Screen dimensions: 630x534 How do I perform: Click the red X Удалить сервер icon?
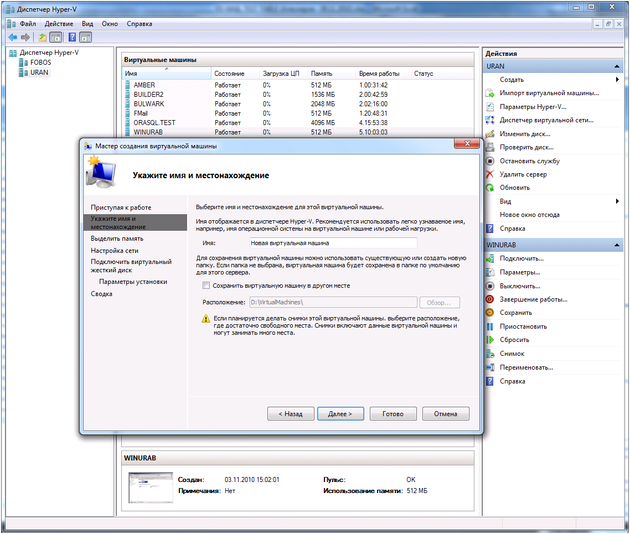490,174
